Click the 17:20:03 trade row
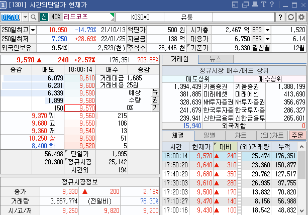This screenshot has width=308, height=215. (230, 192)
